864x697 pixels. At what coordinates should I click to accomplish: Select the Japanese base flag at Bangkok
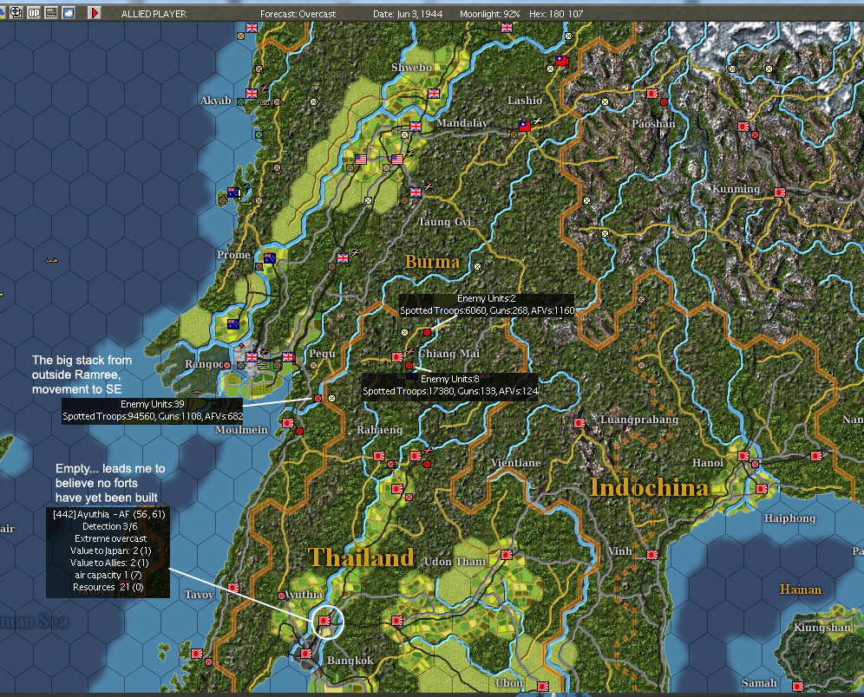(x=306, y=654)
